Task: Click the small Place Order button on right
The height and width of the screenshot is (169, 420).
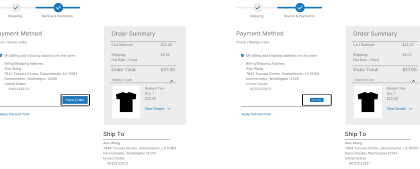Action: [x=317, y=100]
